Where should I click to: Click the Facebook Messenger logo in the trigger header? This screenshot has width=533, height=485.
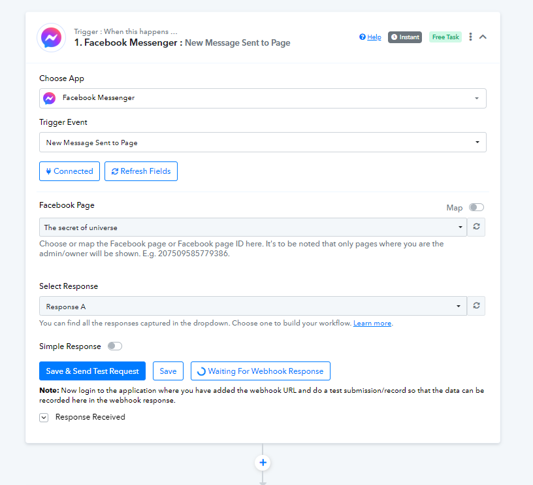[x=51, y=37]
